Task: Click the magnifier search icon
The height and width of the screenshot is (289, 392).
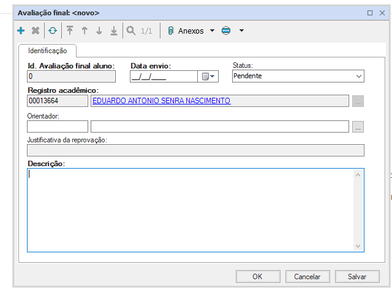Action: pos(130,31)
